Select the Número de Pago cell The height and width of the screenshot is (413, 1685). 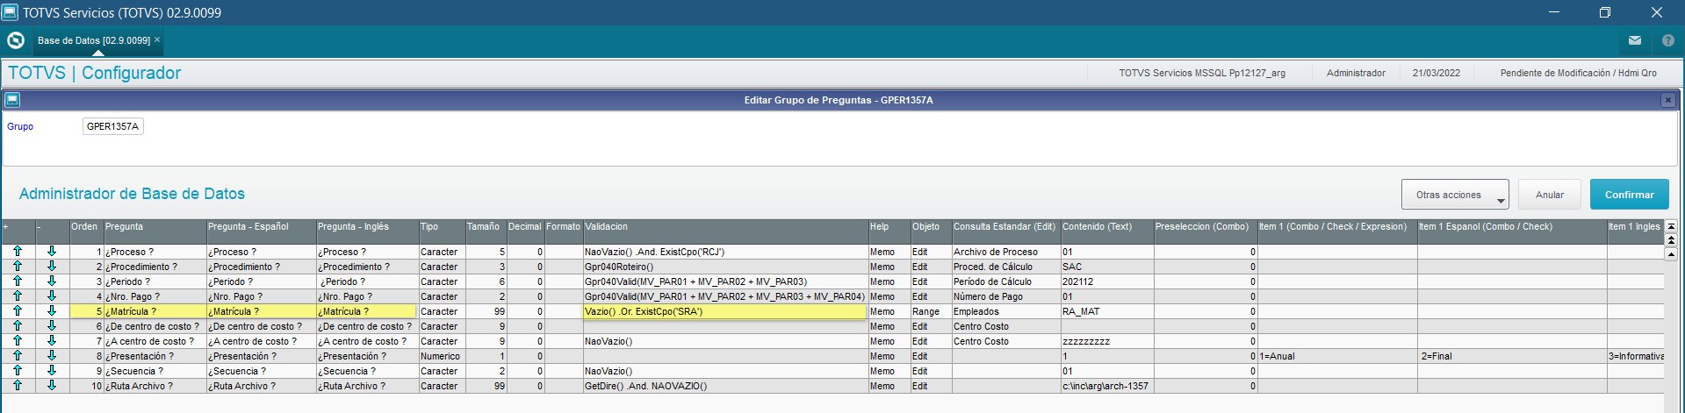(x=1005, y=296)
